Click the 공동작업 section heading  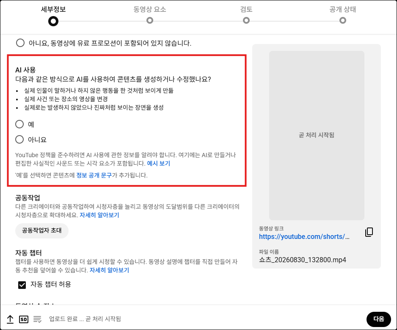(28, 198)
